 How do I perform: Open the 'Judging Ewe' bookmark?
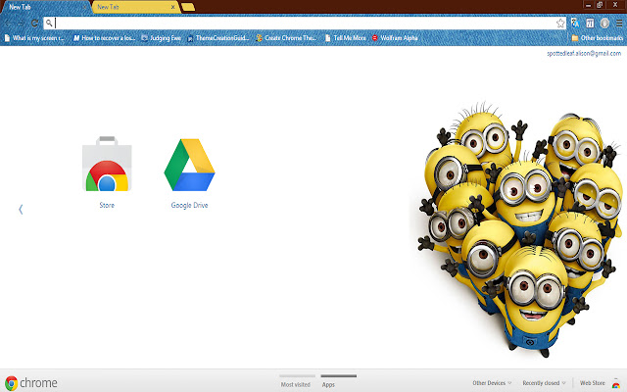pos(161,38)
